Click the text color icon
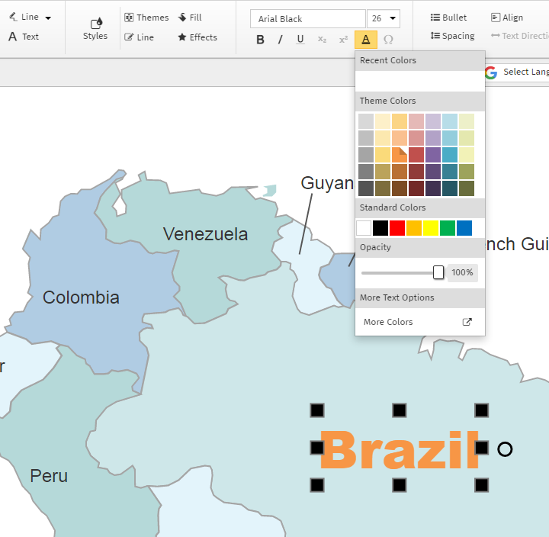 pyautogui.click(x=366, y=40)
